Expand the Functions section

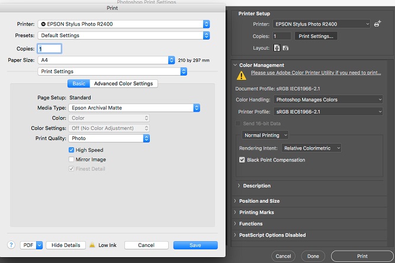235,223
